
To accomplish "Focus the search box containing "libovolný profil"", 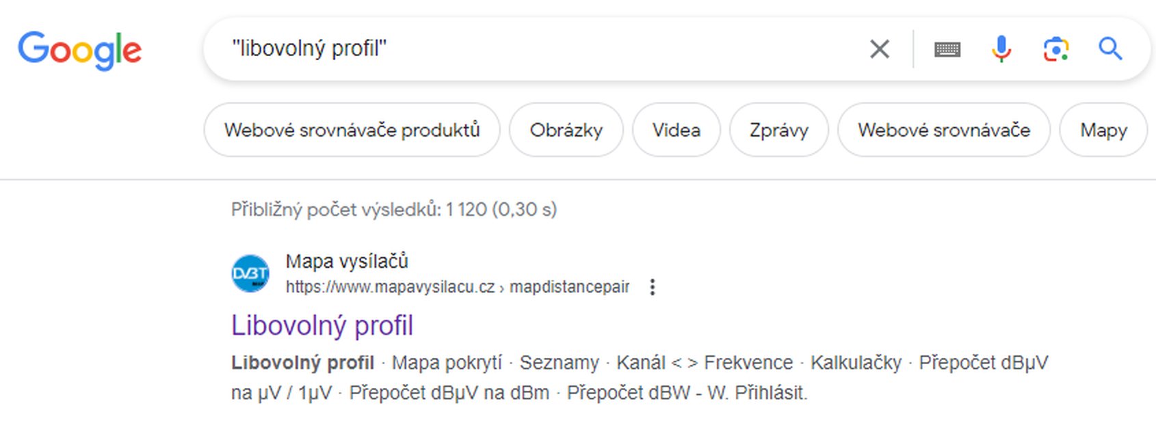I will pos(534,49).
